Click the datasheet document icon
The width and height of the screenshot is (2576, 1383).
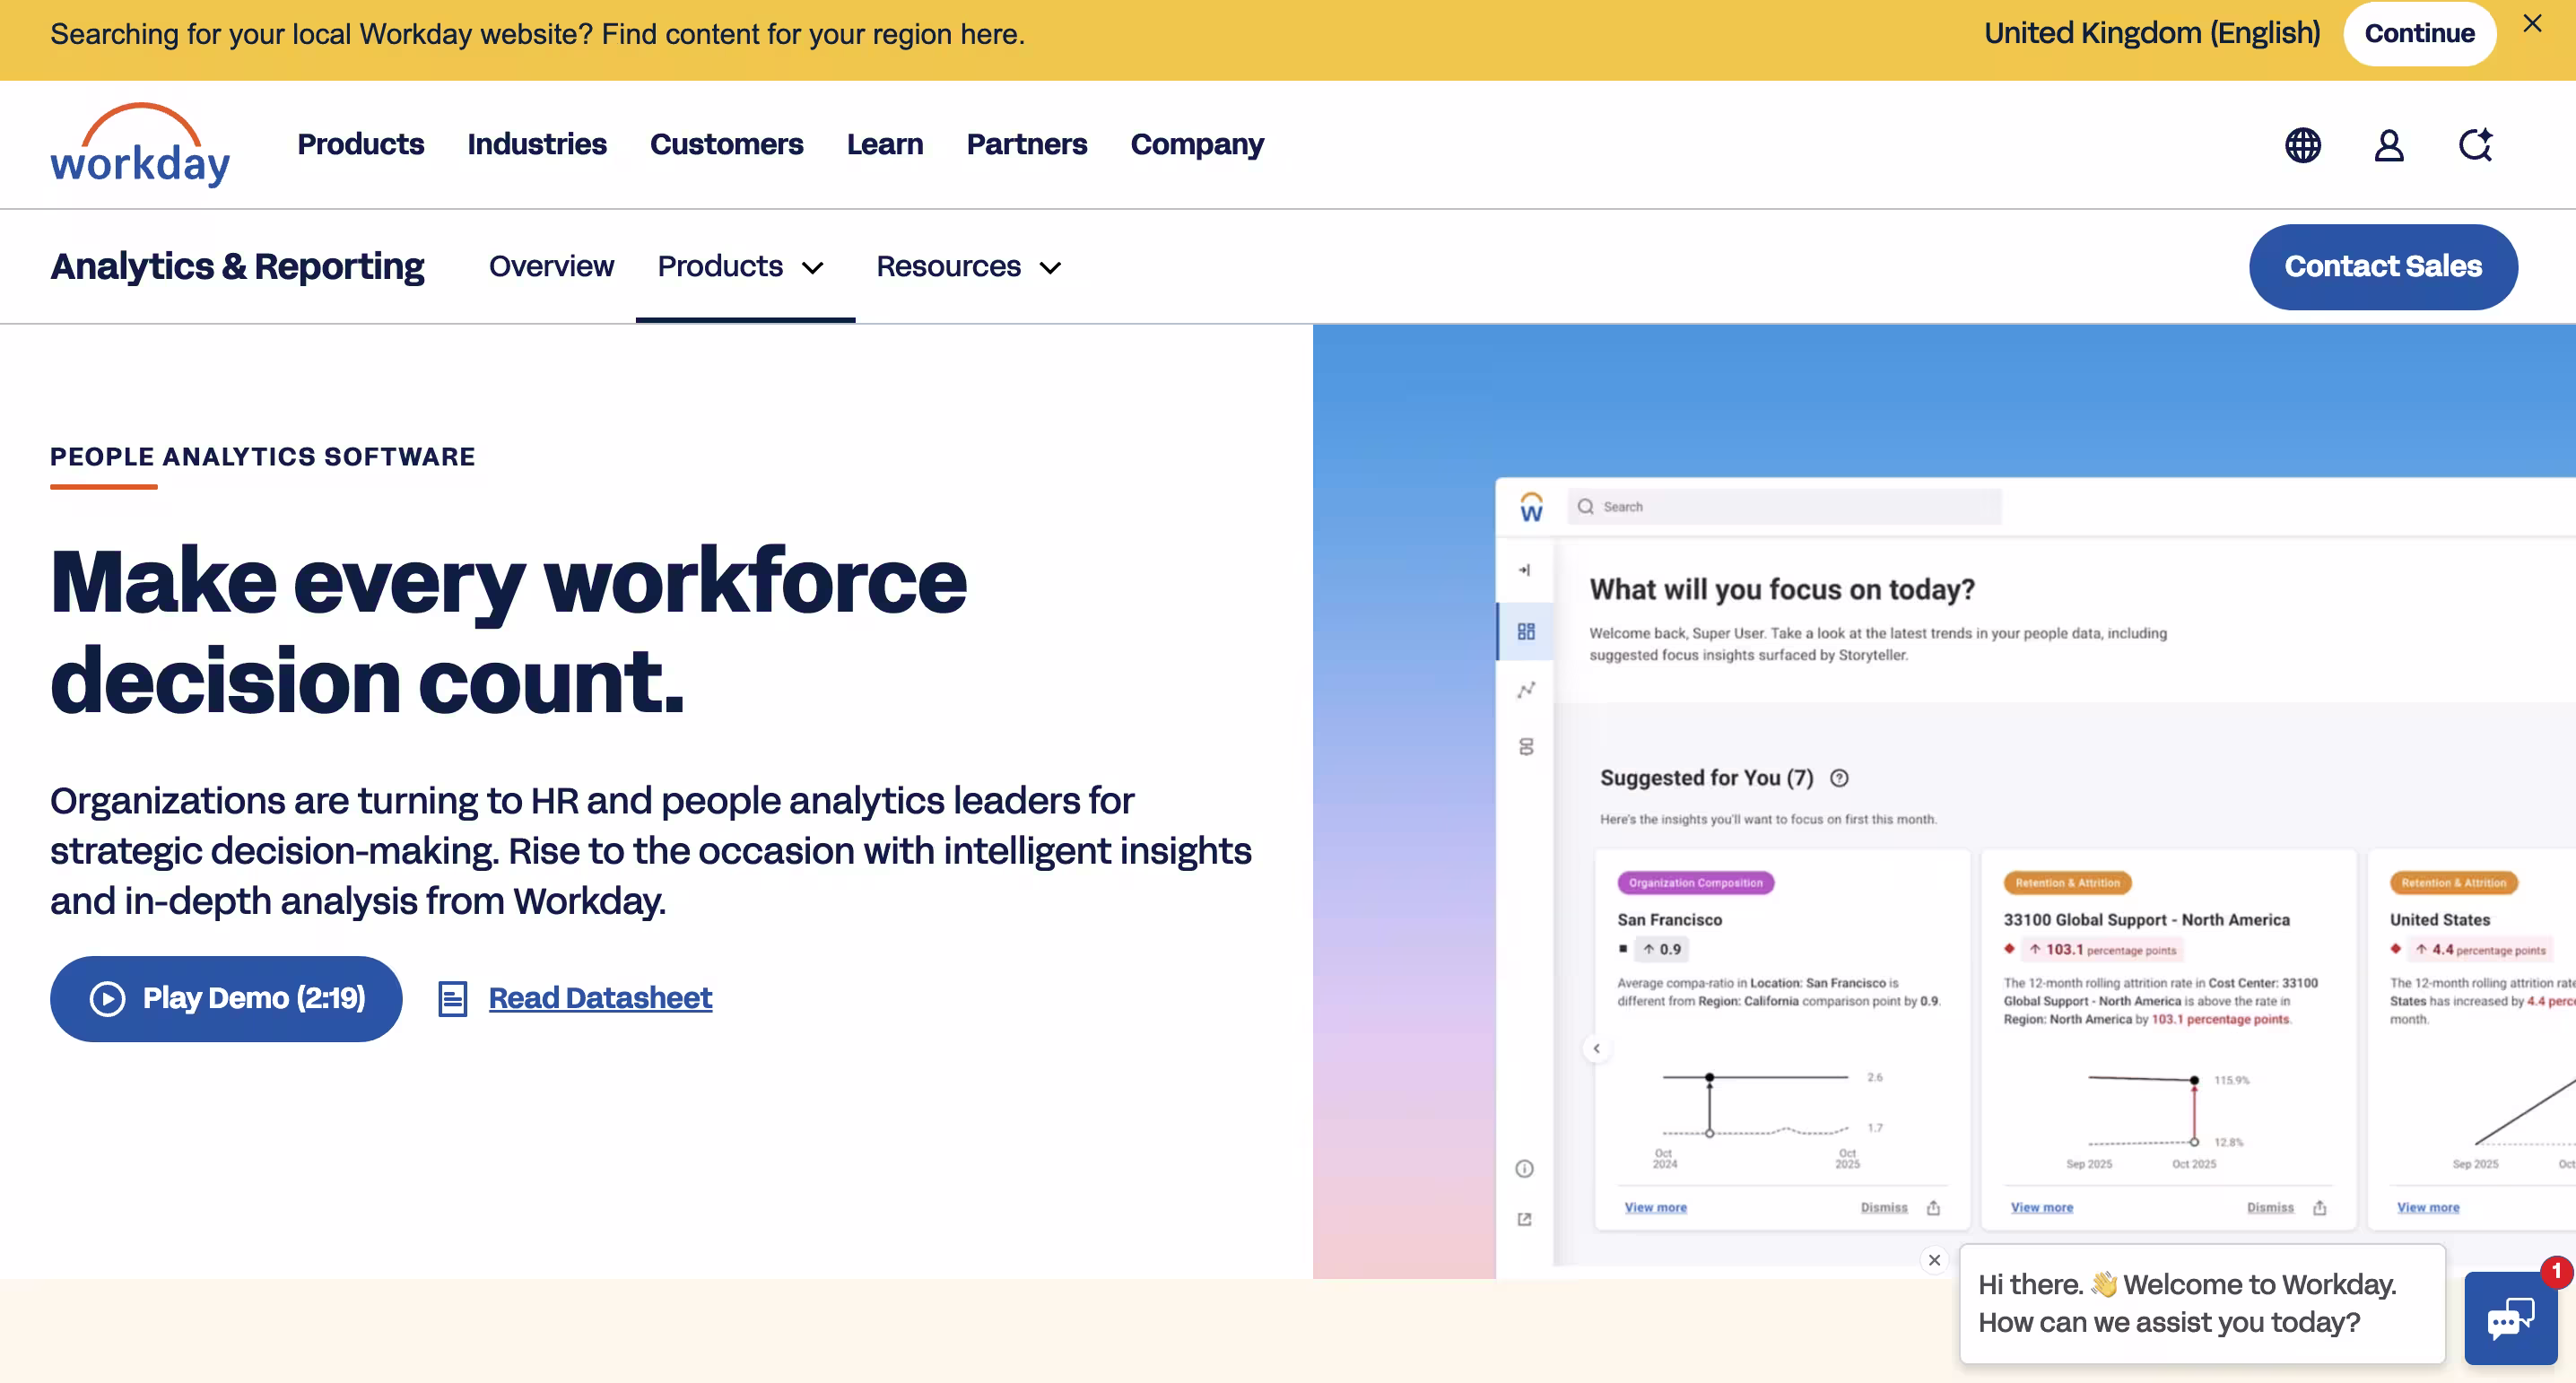point(452,998)
